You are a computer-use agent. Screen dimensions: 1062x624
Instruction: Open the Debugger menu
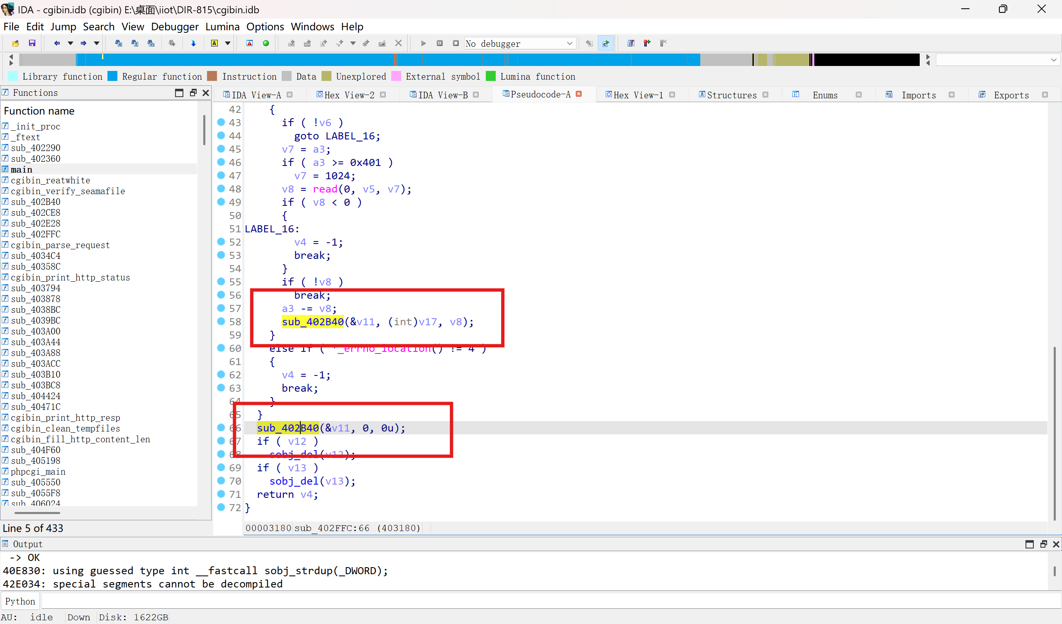point(175,27)
